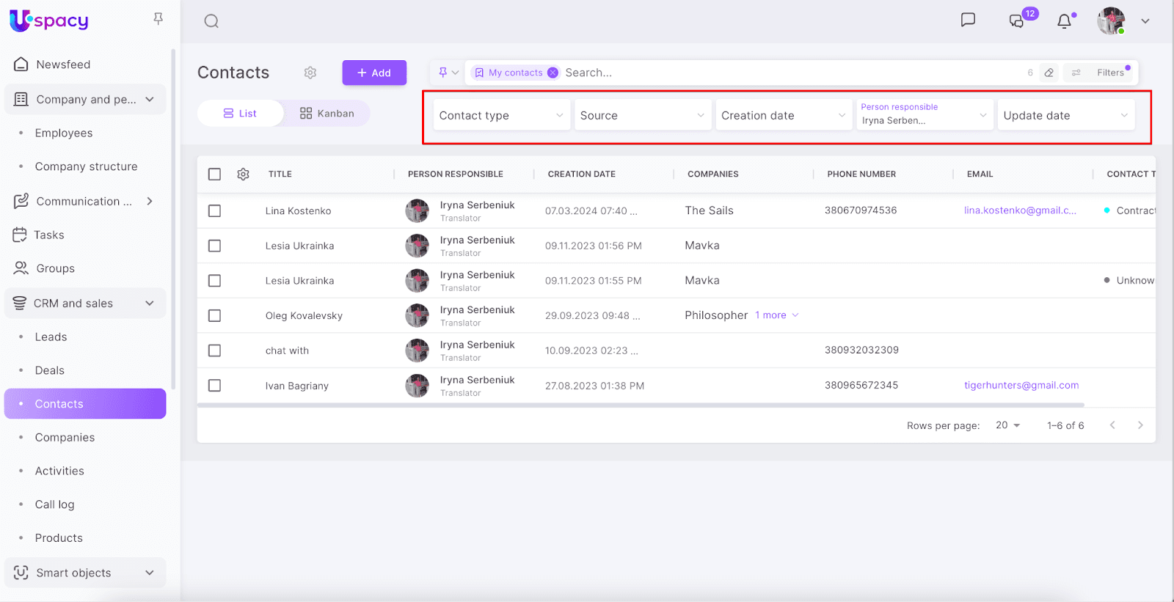Tick the checkbox for Lina Kostenko
1174x602 pixels.
click(x=214, y=211)
